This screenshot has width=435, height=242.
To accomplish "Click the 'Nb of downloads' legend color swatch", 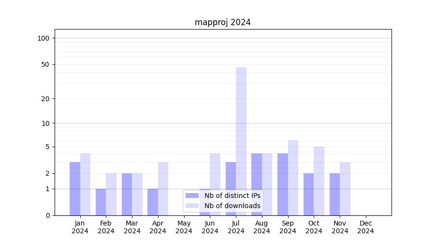I will tap(192, 206).
